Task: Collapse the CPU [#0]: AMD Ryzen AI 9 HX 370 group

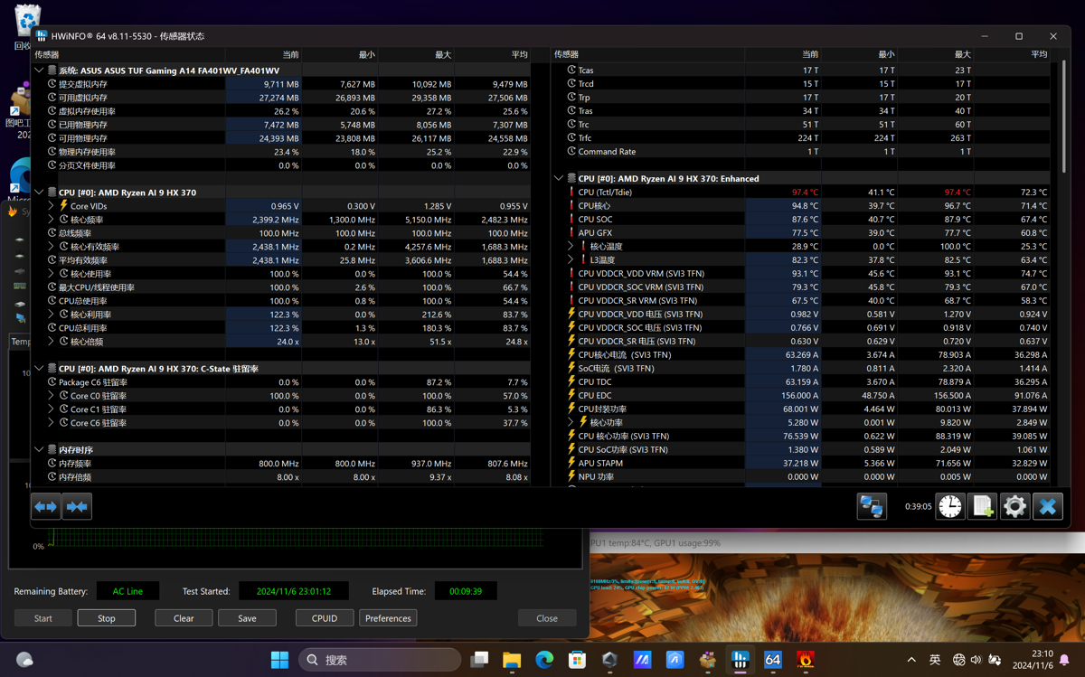Action: pyautogui.click(x=39, y=193)
